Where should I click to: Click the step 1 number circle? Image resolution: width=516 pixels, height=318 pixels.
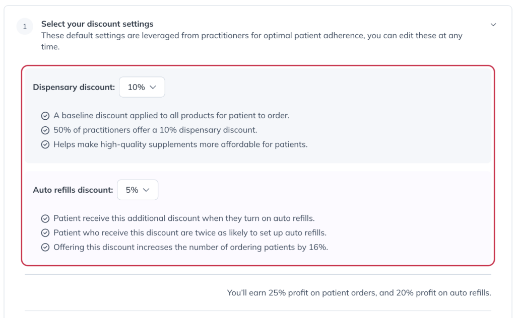click(25, 27)
